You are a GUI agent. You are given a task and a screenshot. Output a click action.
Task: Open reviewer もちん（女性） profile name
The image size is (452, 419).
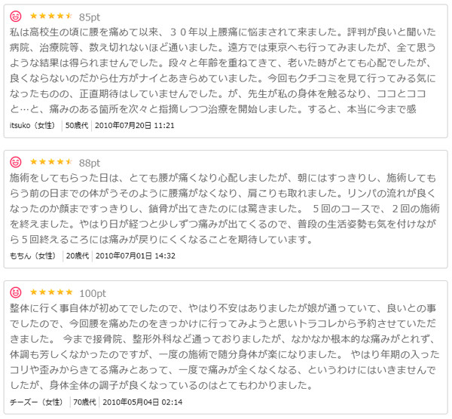(x=33, y=255)
